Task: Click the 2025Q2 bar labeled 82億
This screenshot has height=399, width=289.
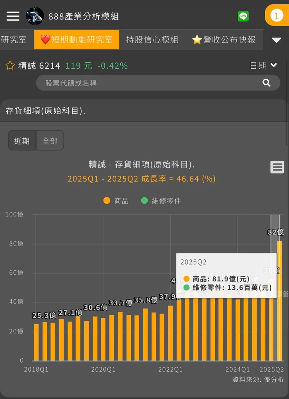Action: click(x=279, y=301)
